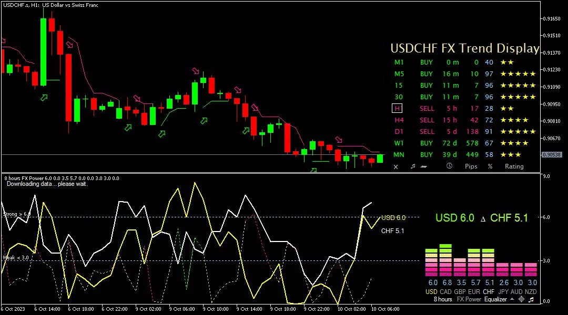Click the % column header
568x315 pixels.
click(x=490, y=166)
